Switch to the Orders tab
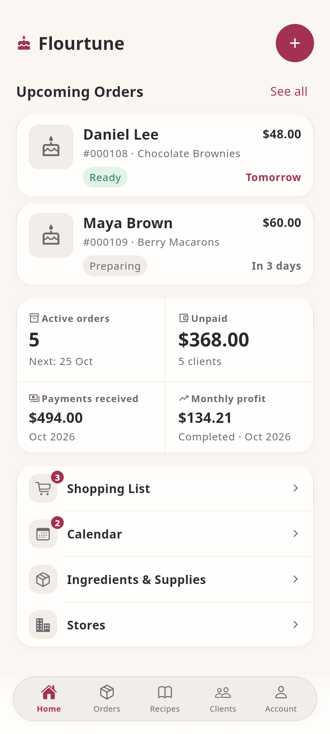This screenshot has width=330, height=734. click(x=107, y=699)
